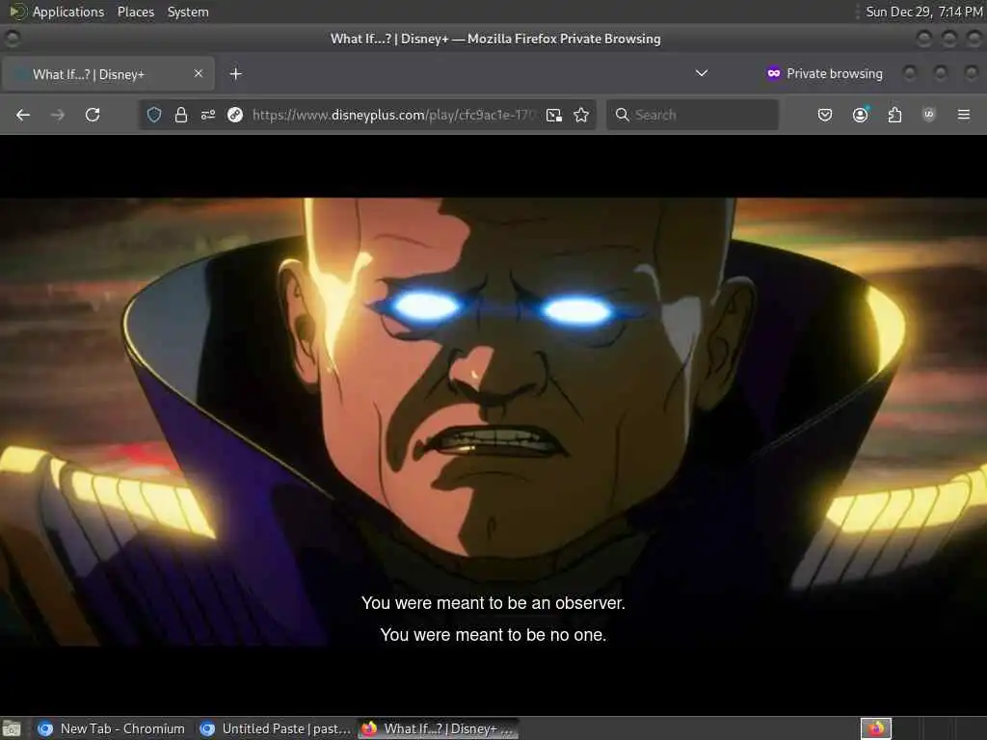The height and width of the screenshot is (740, 987).
Task: Close the What If...? Disney+ tab
Action: coord(199,73)
